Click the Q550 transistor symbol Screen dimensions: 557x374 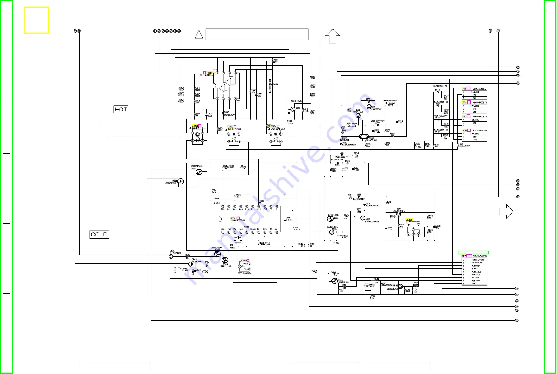click(x=199, y=172)
